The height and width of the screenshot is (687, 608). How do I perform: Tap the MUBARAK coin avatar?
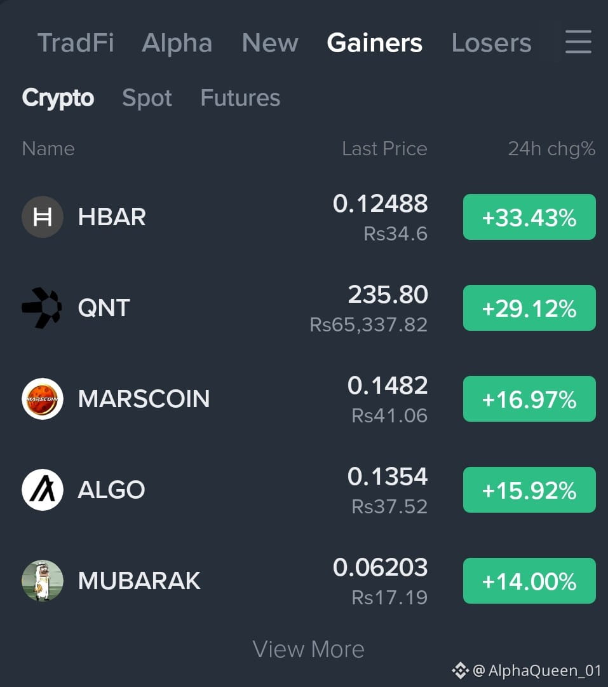point(43,581)
